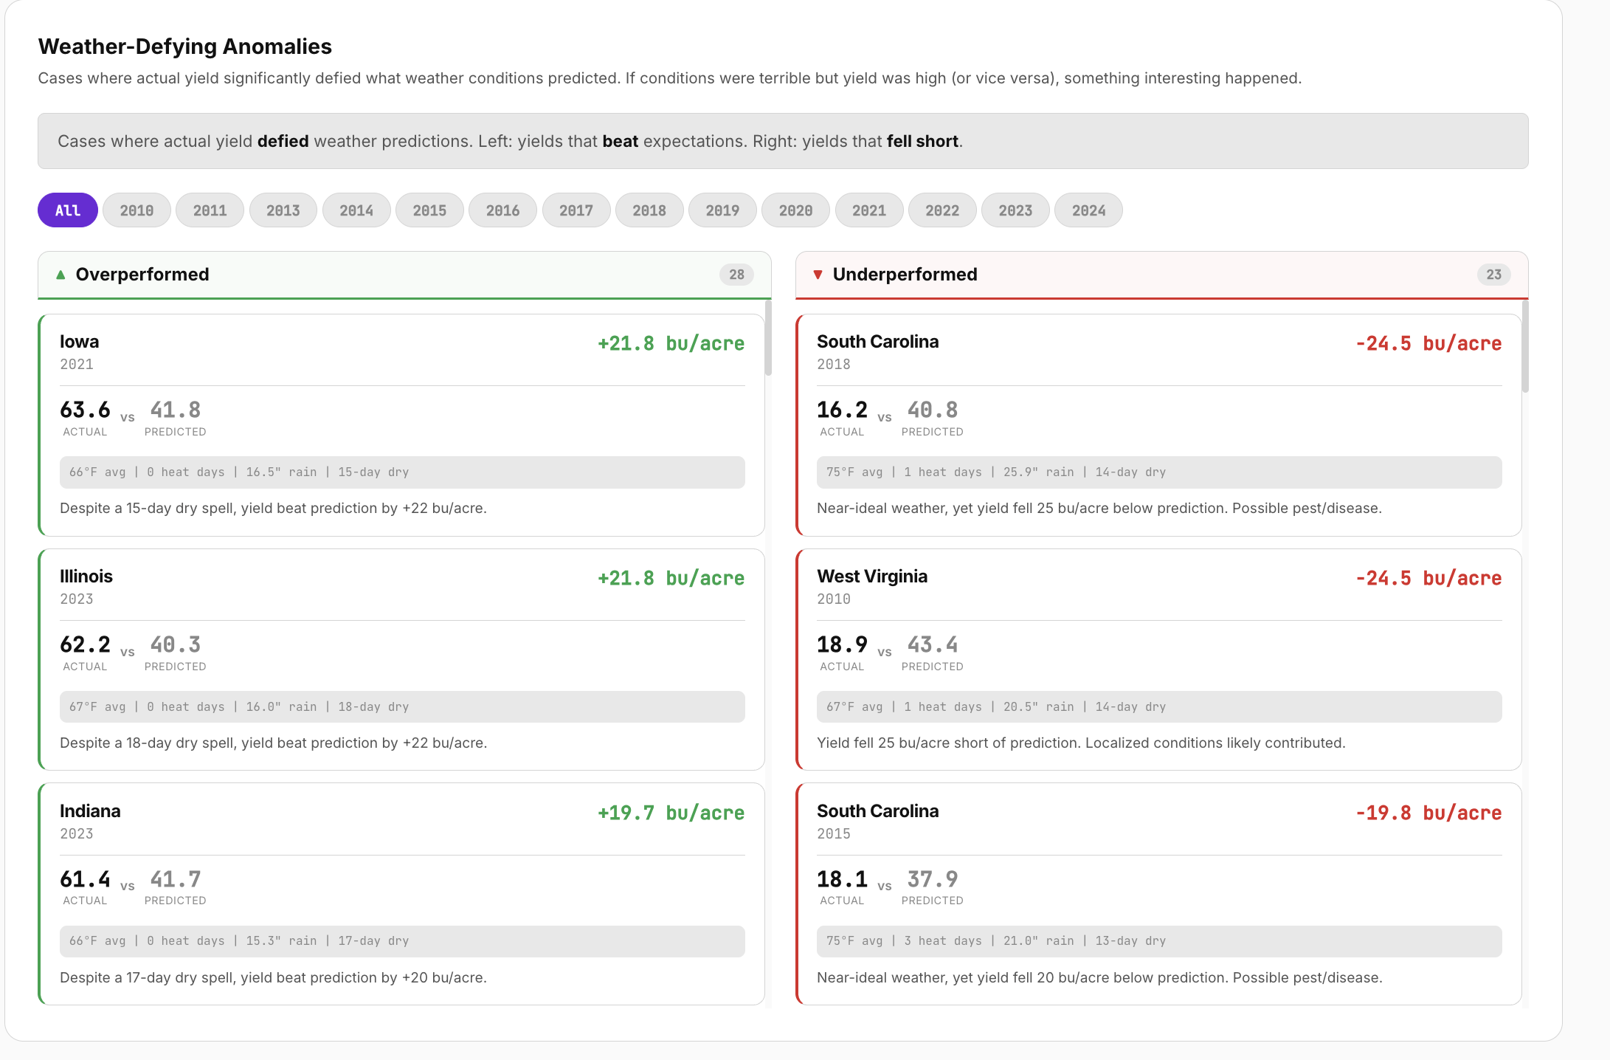Click the Underperformed list scrollbar thumb
Screen dimensions: 1610x1060
point(1525,346)
